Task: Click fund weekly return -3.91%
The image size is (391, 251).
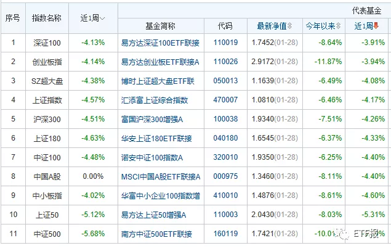Action: (373, 43)
